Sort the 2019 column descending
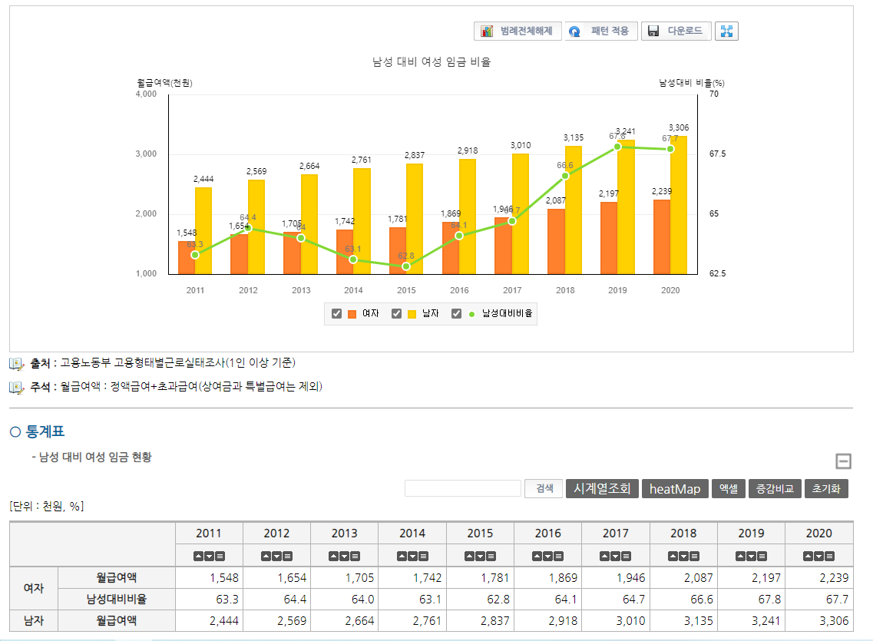The image size is (873, 641). pos(751,556)
